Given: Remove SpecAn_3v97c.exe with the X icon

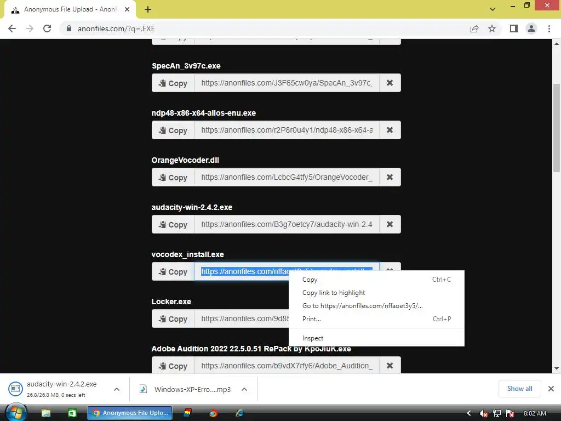Looking at the screenshot, I should click(390, 83).
